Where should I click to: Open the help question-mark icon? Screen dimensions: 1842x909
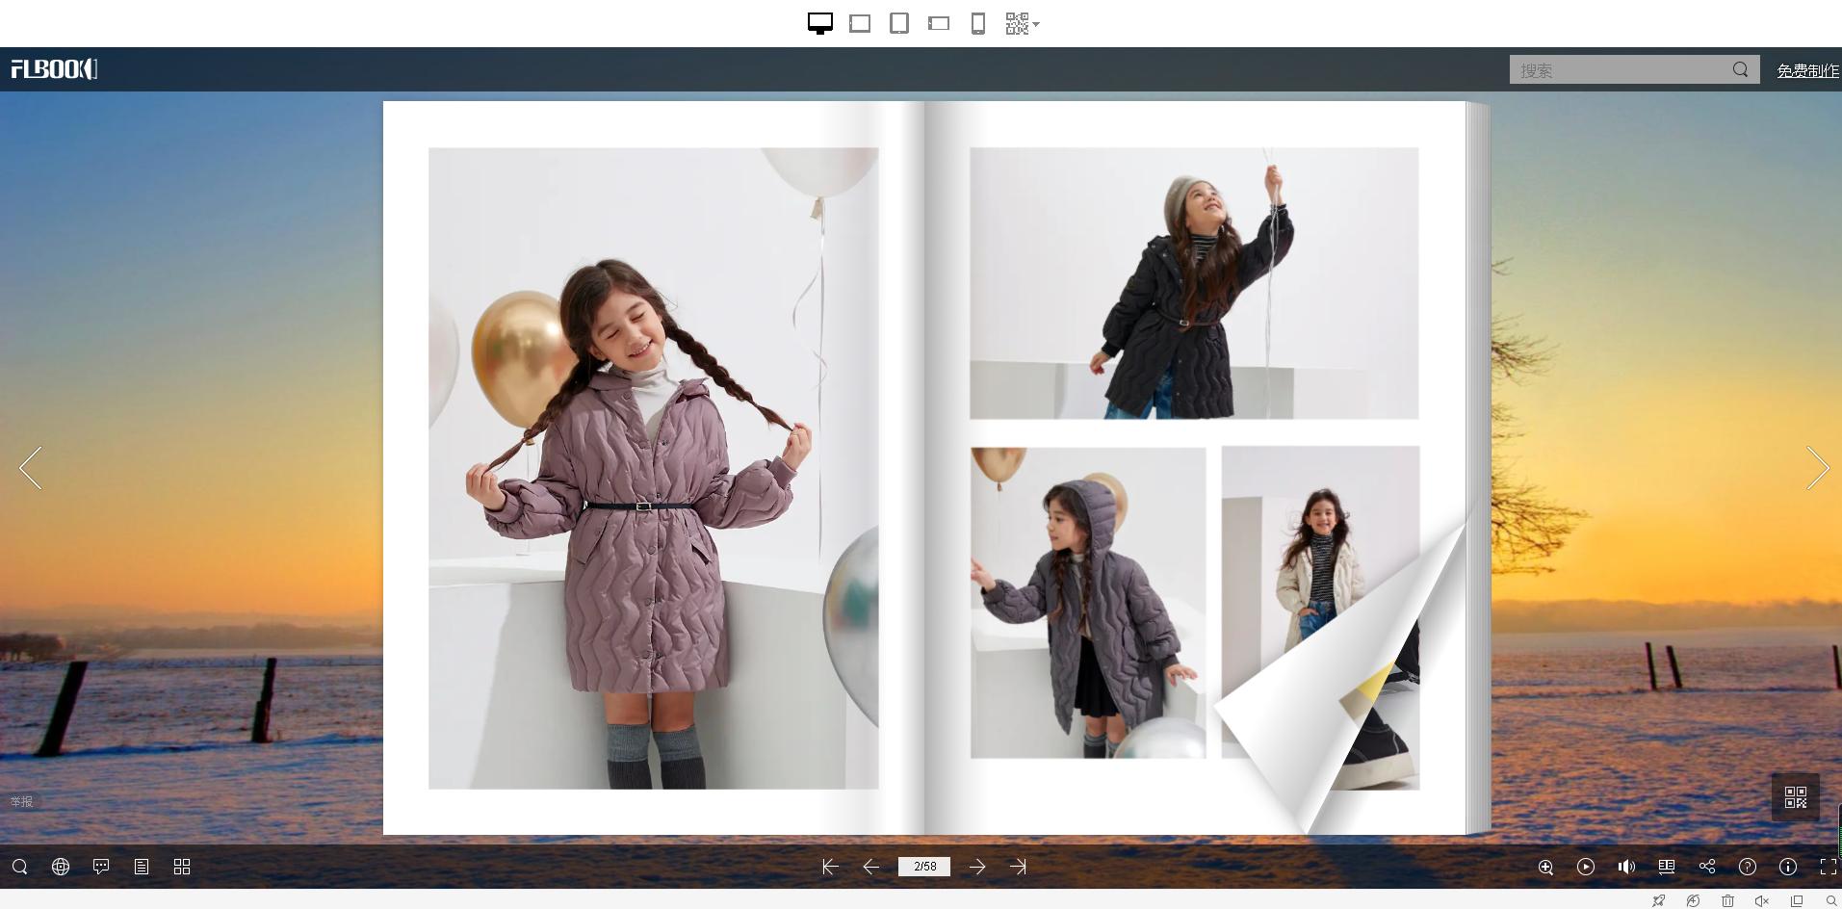1746,867
